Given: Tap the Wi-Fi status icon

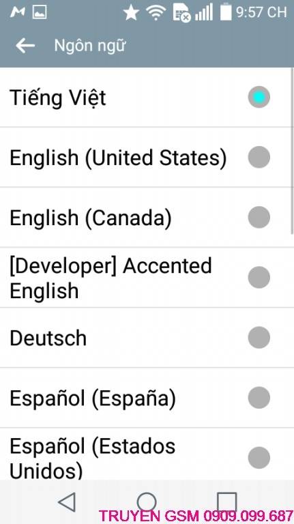Looking at the screenshot, I should pos(156,13).
